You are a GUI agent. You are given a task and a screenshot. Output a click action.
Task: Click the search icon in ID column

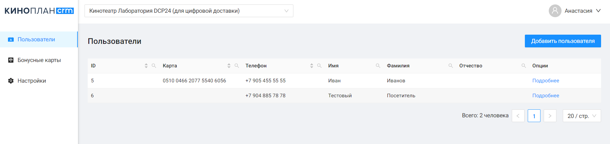(x=154, y=66)
